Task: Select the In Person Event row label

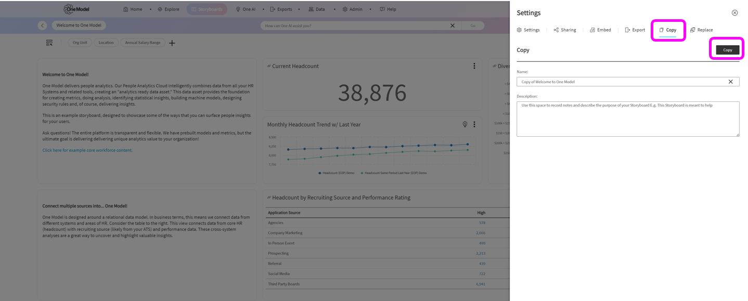Action: [281, 243]
